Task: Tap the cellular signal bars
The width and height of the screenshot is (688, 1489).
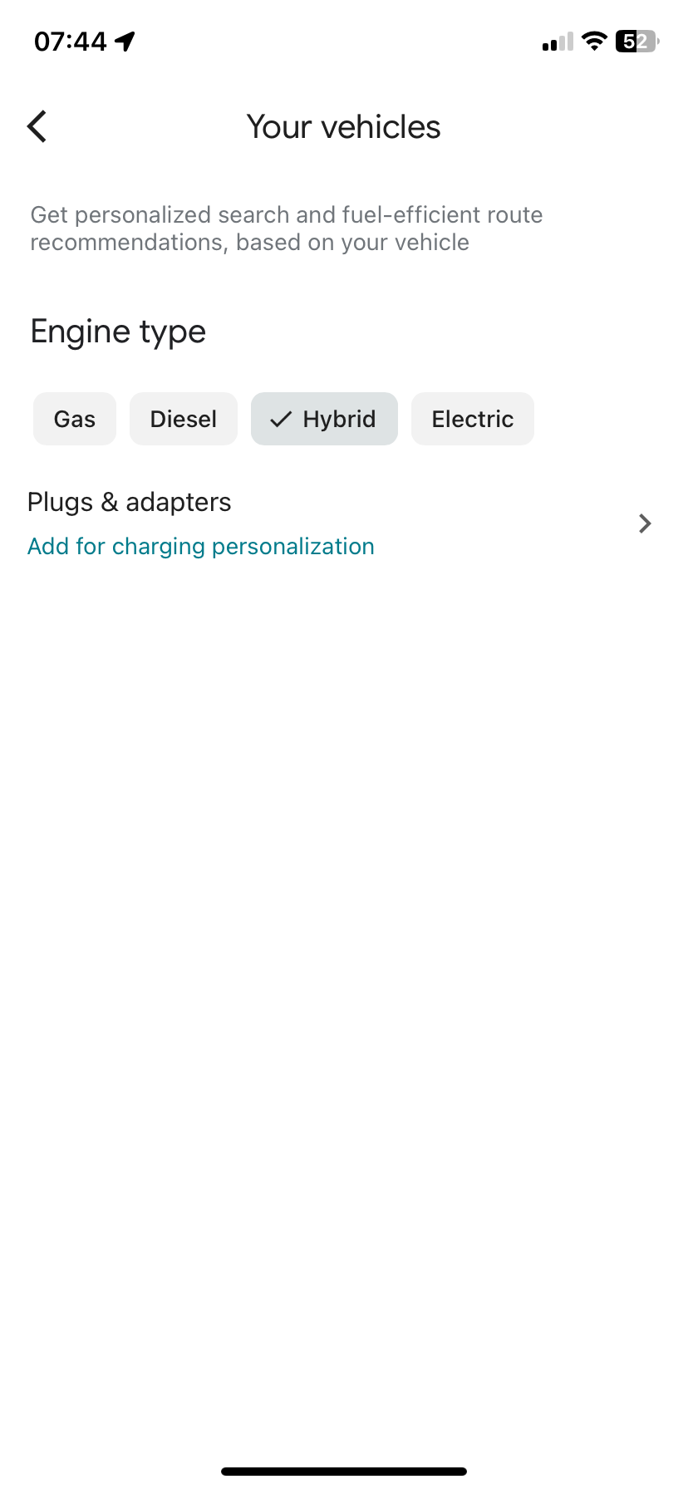Action: point(558,42)
